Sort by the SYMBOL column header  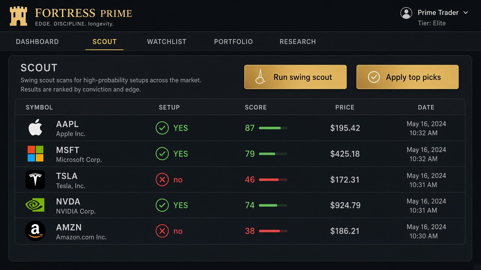(39, 107)
